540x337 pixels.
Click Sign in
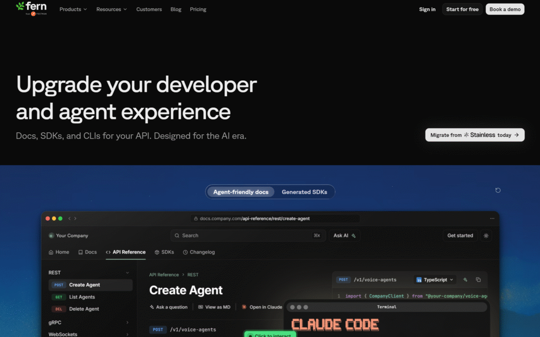tap(427, 9)
